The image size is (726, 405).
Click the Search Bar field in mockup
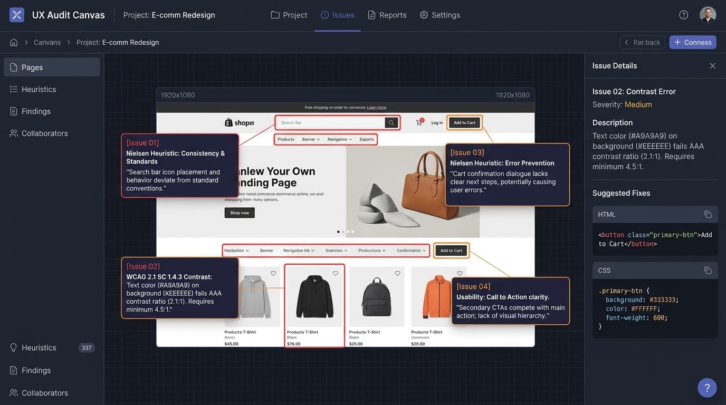tap(331, 123)
